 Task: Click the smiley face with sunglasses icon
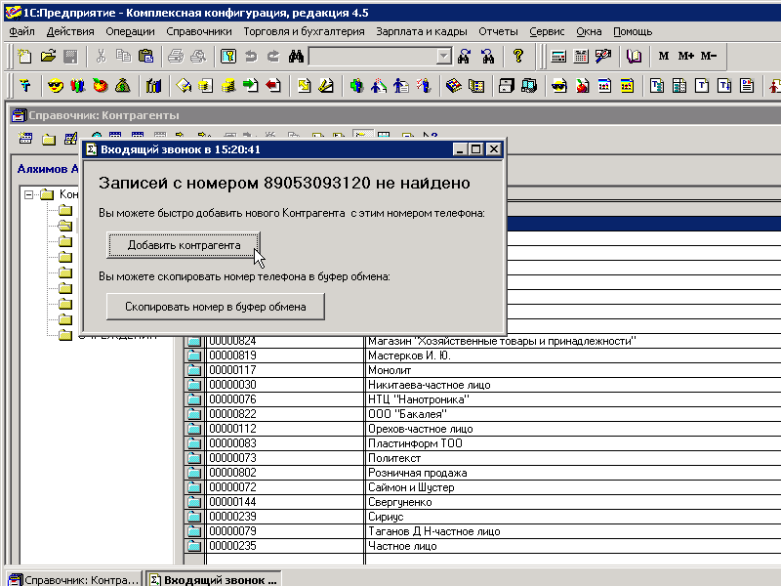coord(56,86)
